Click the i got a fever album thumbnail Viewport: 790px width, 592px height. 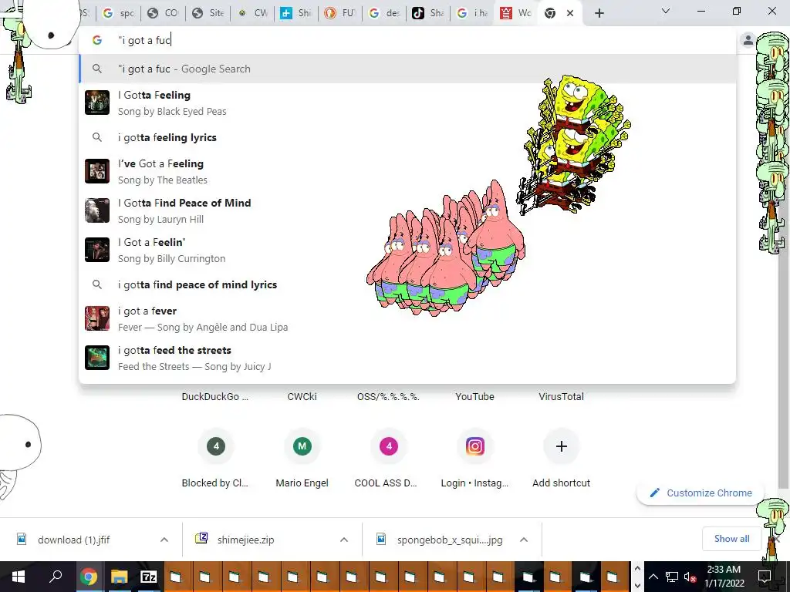[x=97, y=318]
